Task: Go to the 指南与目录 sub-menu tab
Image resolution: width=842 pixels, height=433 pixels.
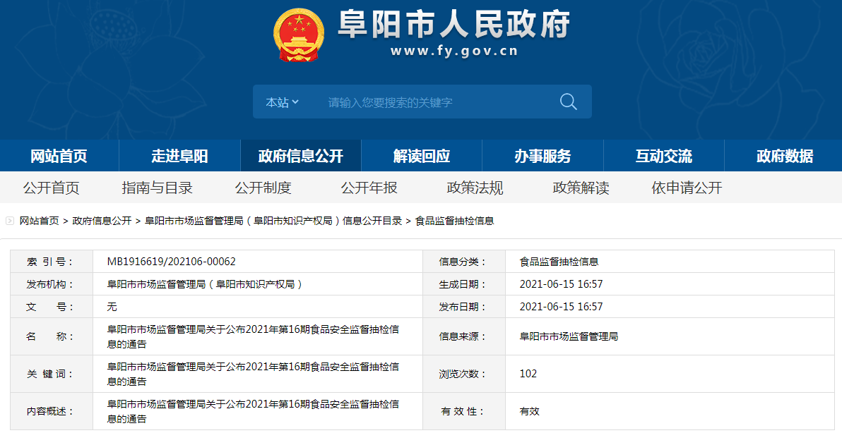Action: click(x=158, y=188)
